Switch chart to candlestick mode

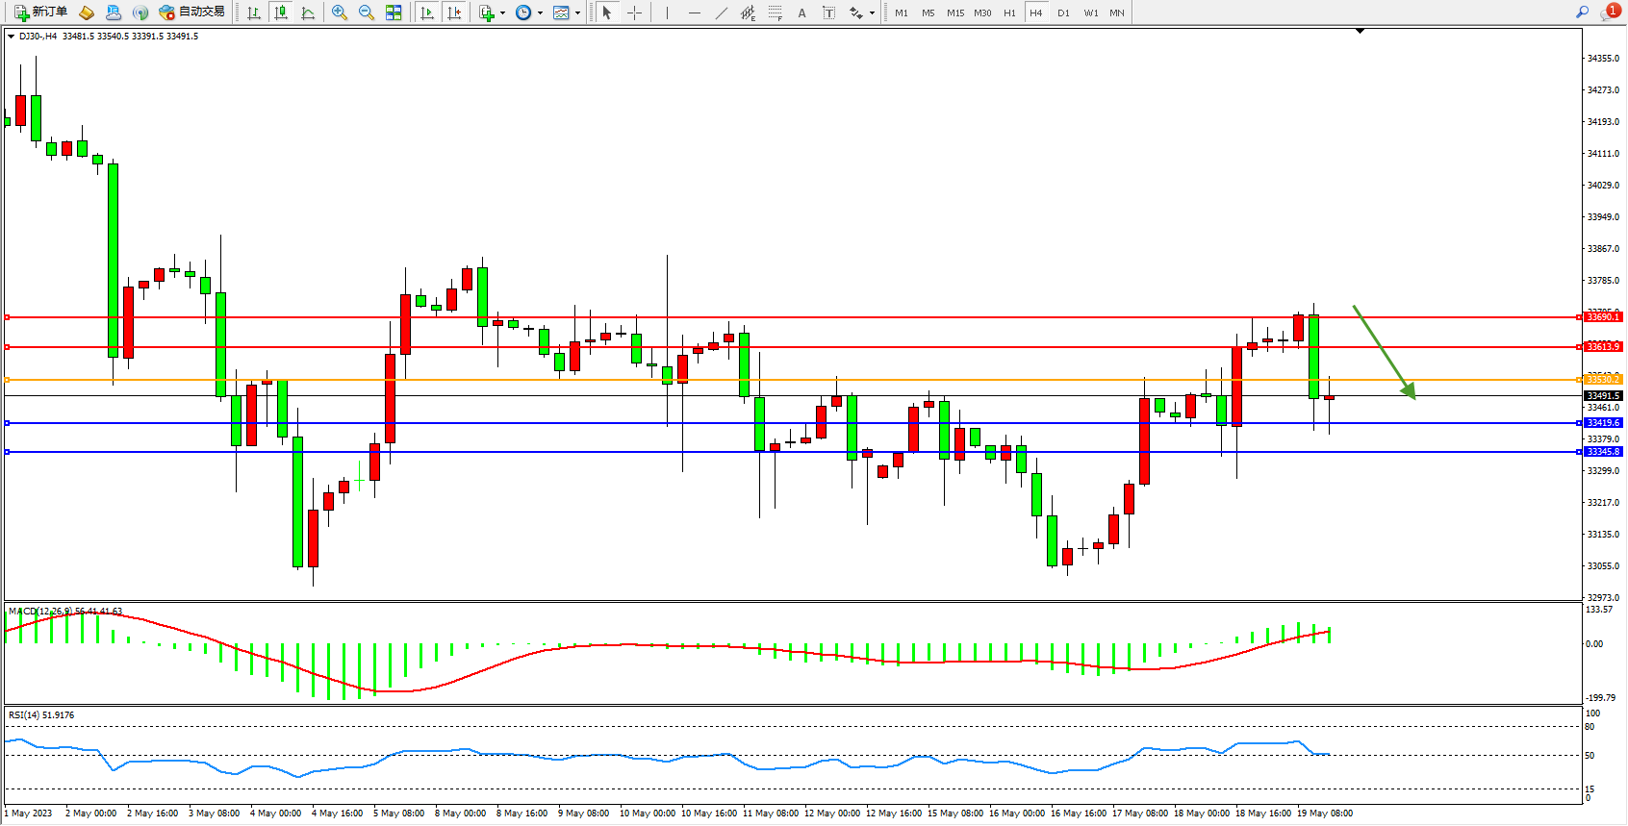(x=281, y=13)
